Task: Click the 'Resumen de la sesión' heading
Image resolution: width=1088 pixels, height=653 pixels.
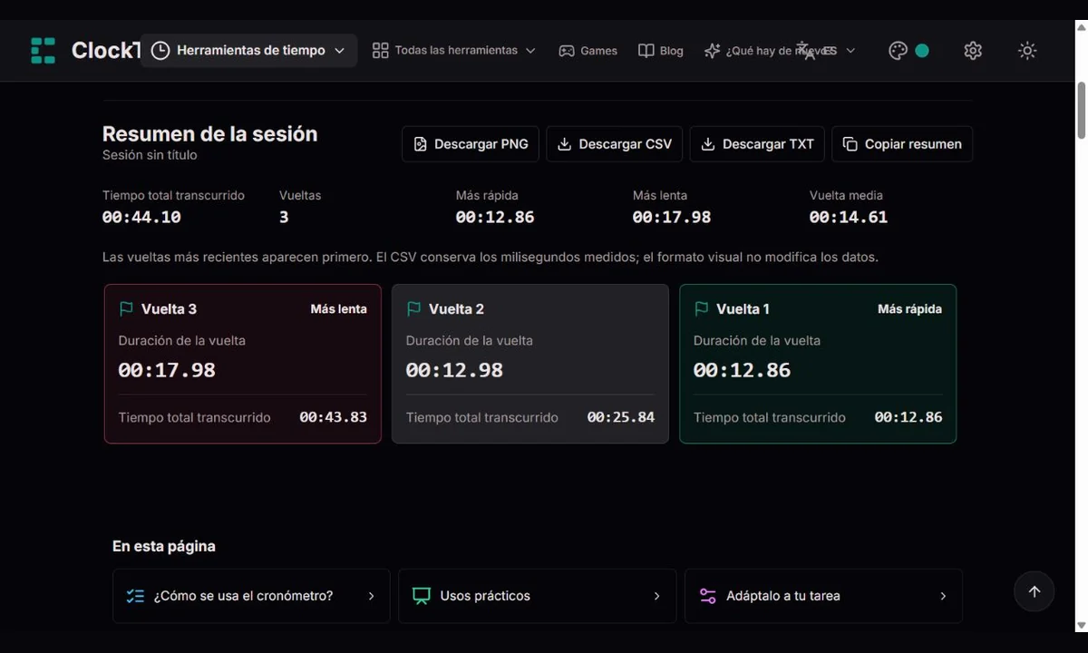Action: point(210,134)
